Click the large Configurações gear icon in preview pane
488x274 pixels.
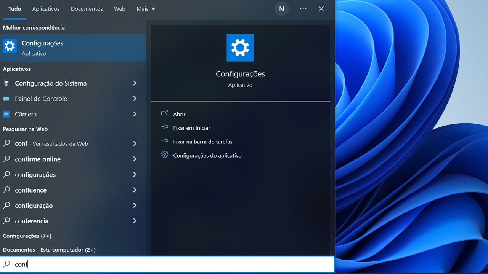(x=240, y=48)
